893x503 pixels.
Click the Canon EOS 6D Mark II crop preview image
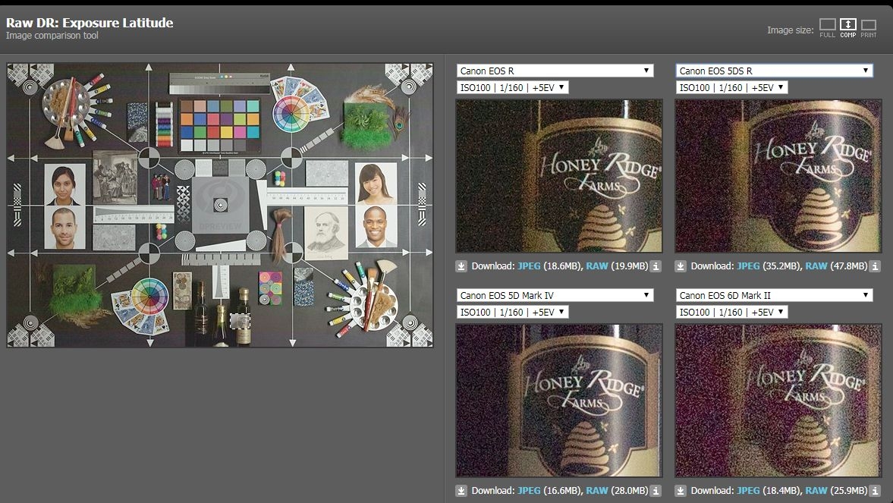pyautogui.click(x=778, y=401)
